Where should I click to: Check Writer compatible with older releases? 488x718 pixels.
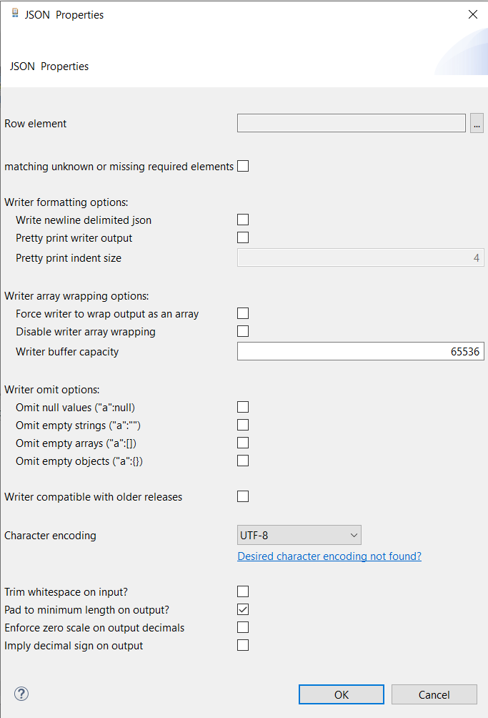tap(243, 496)
